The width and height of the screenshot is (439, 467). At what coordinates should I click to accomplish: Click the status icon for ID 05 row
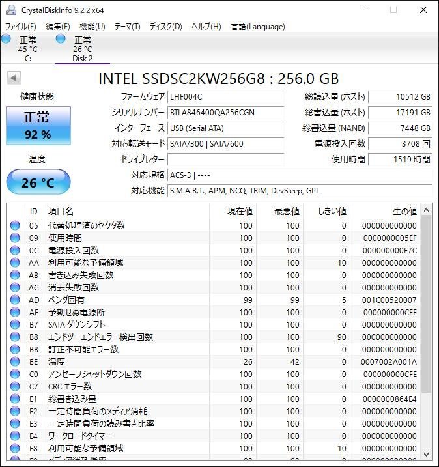tap(15, 225)
